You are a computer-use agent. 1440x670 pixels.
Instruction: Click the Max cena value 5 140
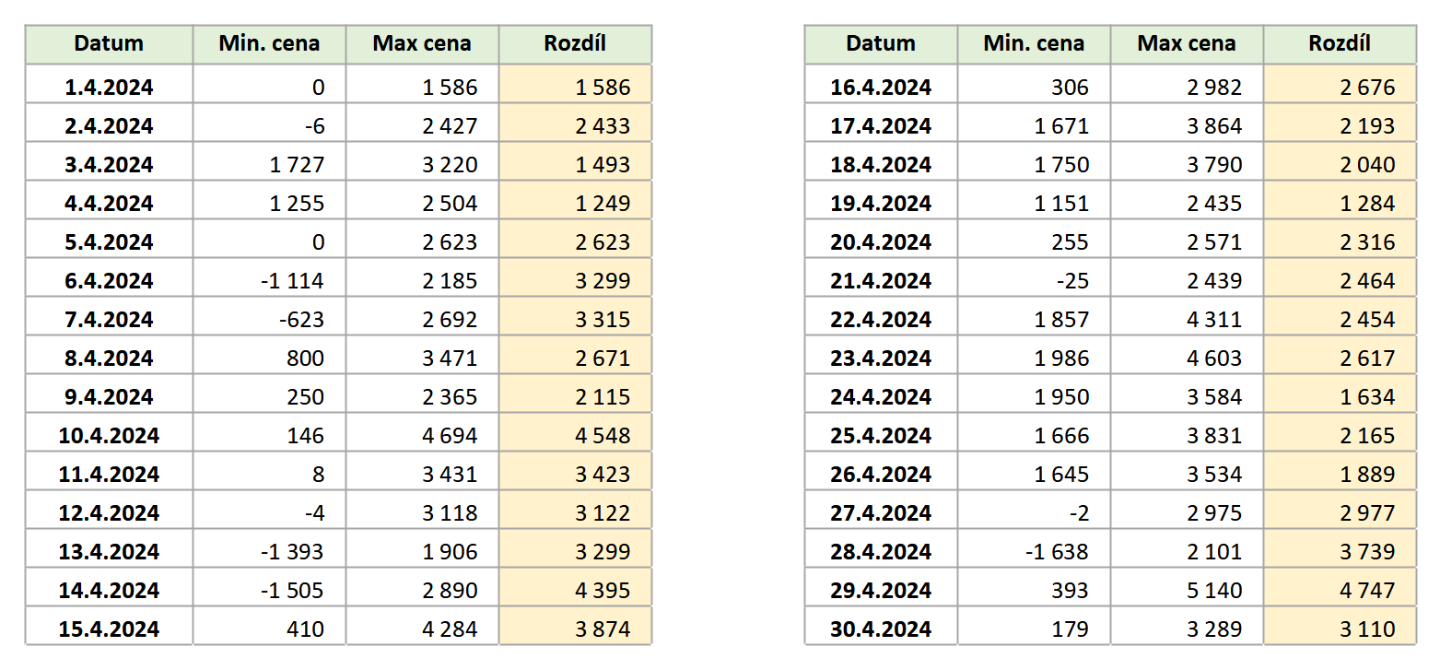pos(1214,591)
